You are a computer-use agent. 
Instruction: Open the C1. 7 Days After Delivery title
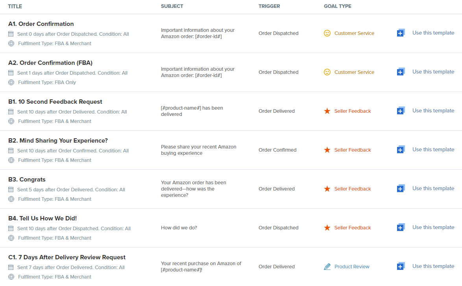point(67,257)
